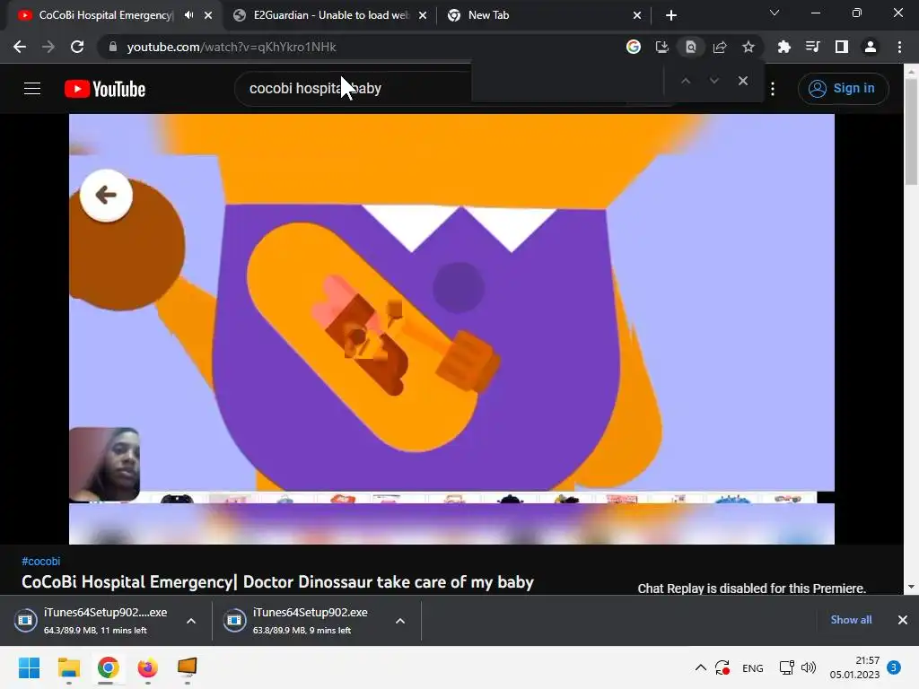The width and height of the screenshot is (919, 689).
Task: Expand options for the second iTunes64Setup902.exe download
Action: 400,621
